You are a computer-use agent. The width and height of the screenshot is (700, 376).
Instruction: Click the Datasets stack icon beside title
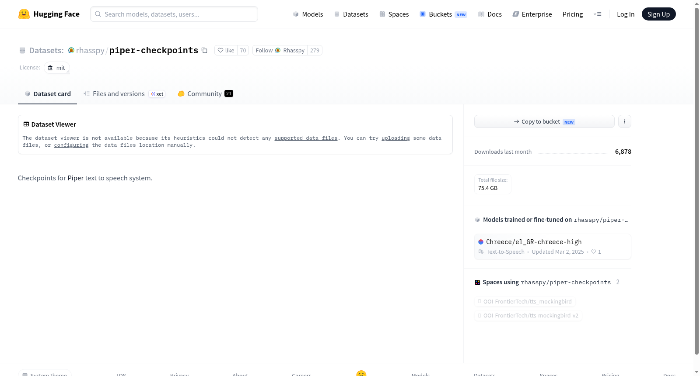coord(22,50)
